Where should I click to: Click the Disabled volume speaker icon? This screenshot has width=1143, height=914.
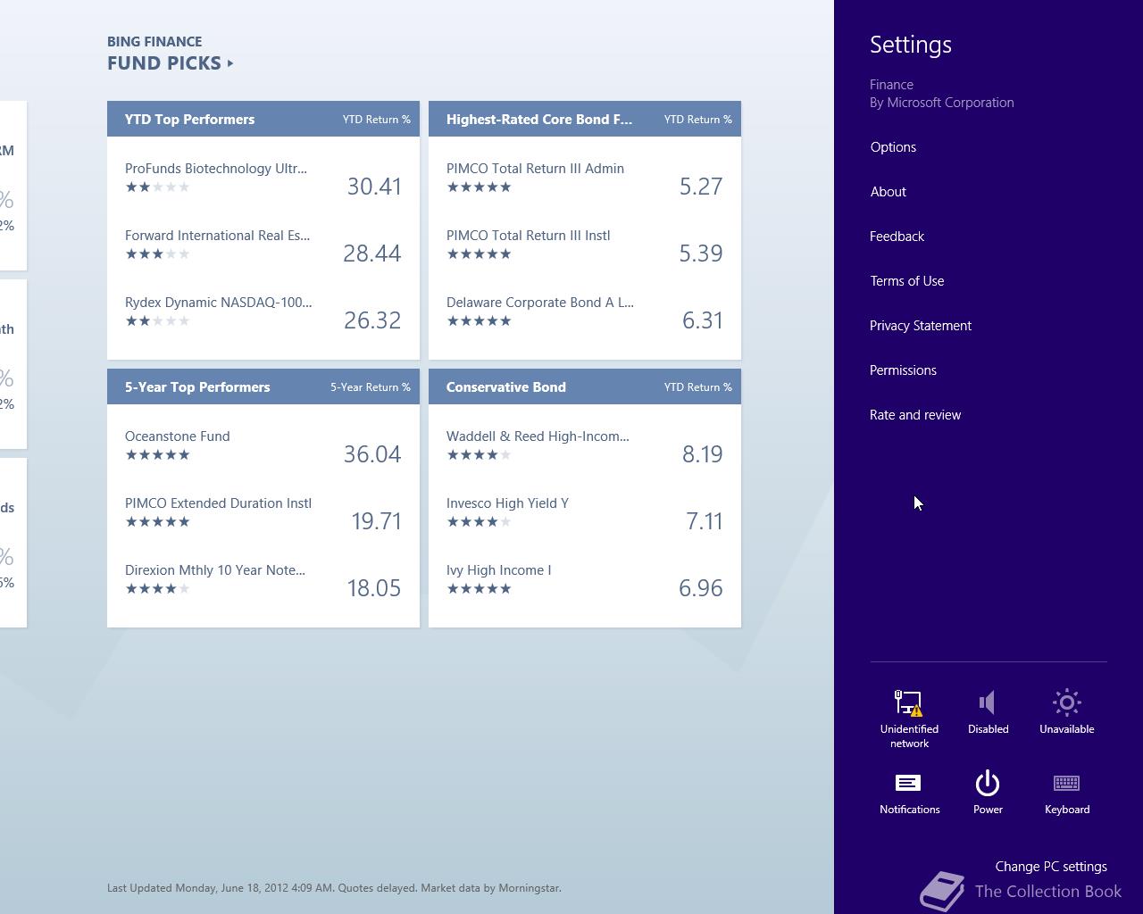(988, 703)
